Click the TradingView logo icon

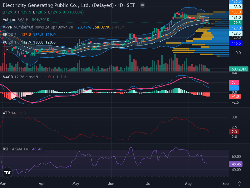pyautogui.click(x=7, y=172)
